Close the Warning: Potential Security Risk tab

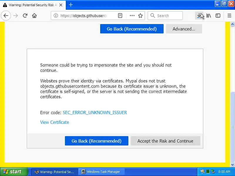tap(61, 5)
